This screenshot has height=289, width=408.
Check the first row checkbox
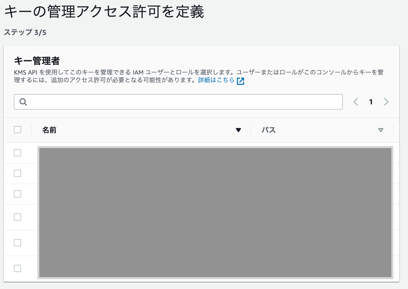(x=17, y=153)
